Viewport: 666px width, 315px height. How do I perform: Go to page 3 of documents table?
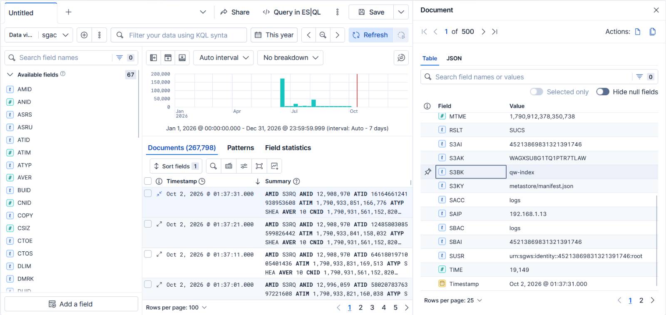click(372, 308)
